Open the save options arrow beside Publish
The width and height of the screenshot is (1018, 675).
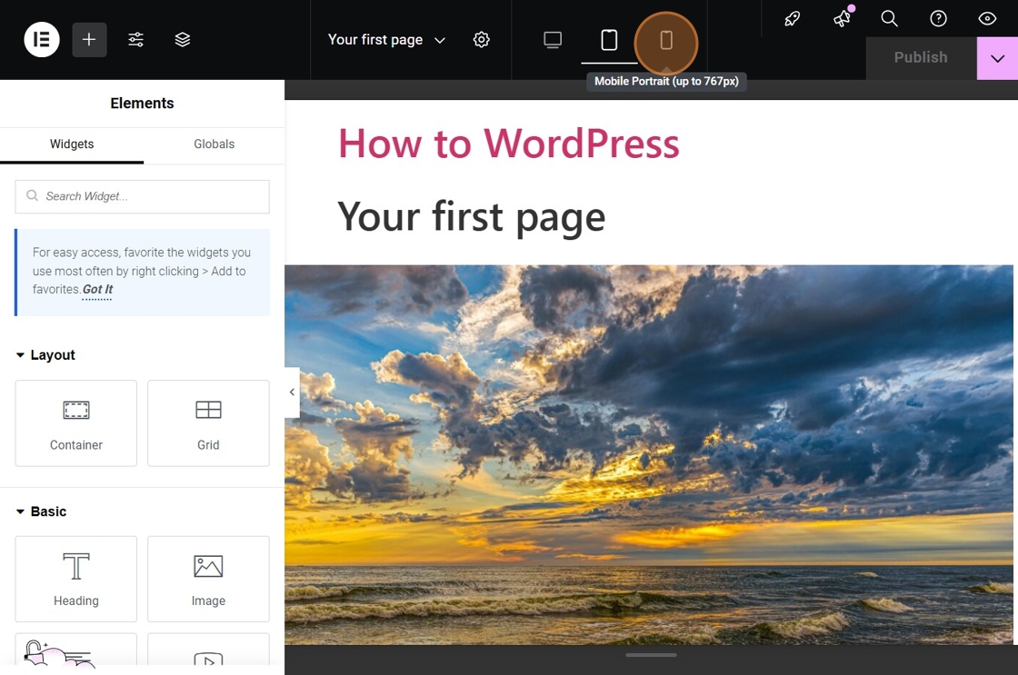(x=997, y=58)
